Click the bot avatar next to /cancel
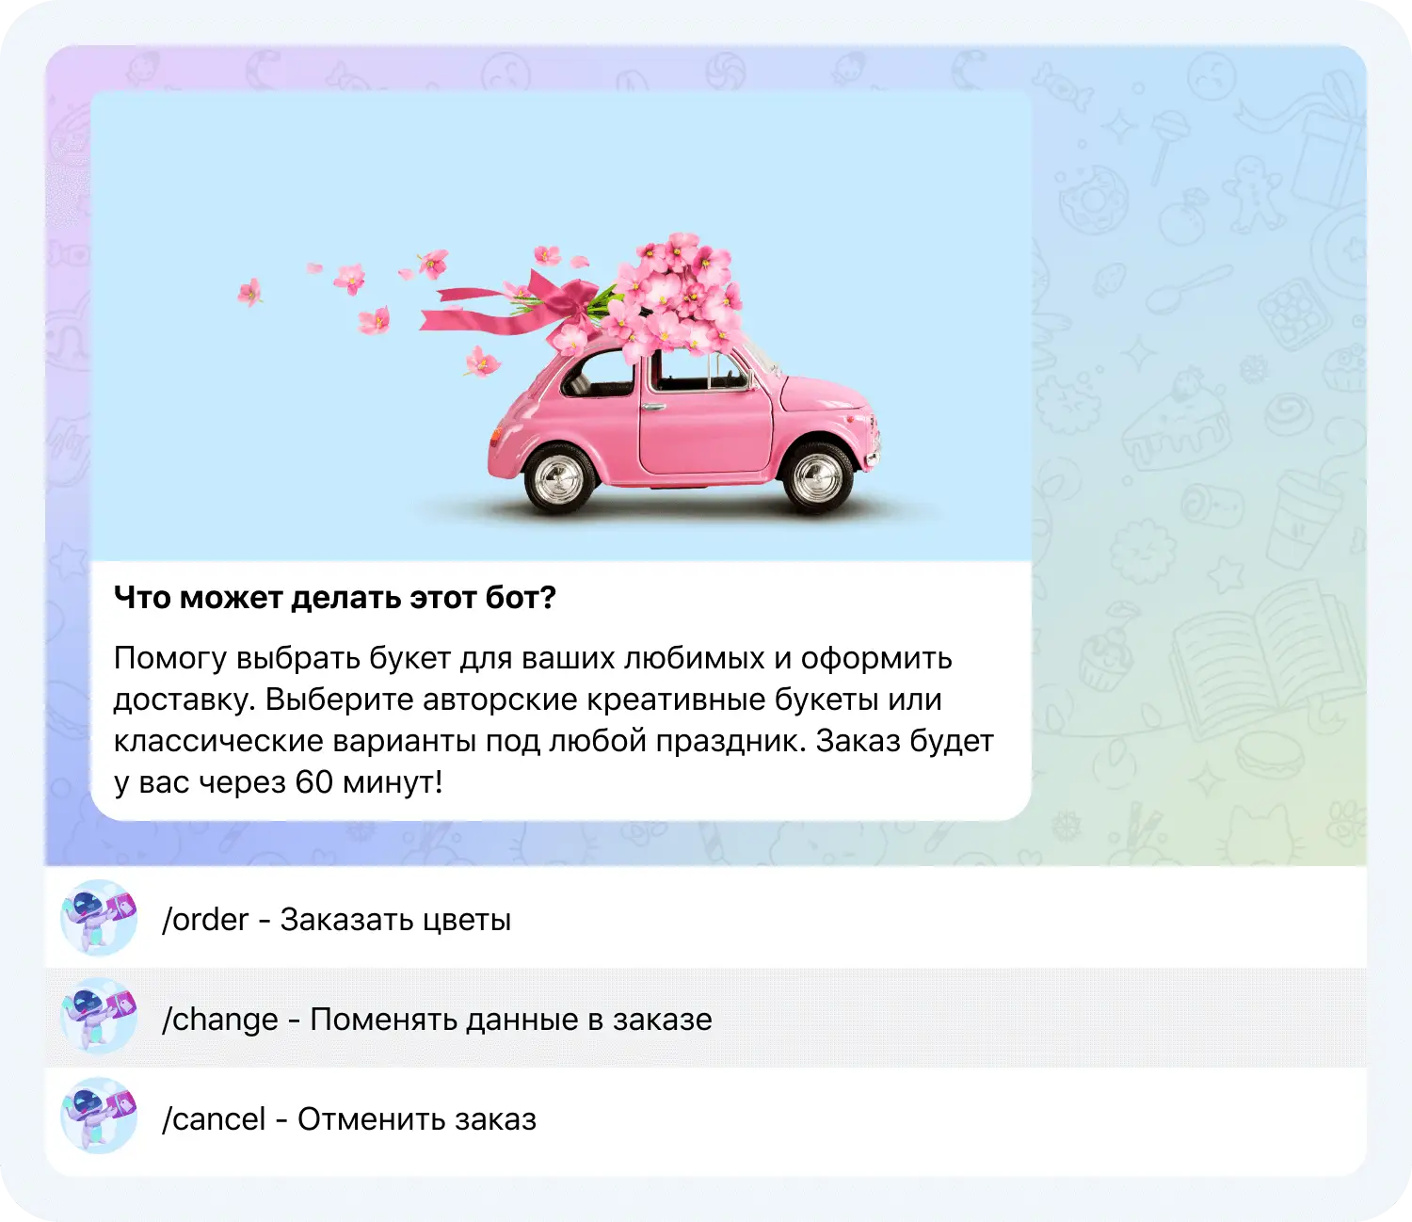Viewport: 1412px width, 1222px height. [x=99, y=1117]
